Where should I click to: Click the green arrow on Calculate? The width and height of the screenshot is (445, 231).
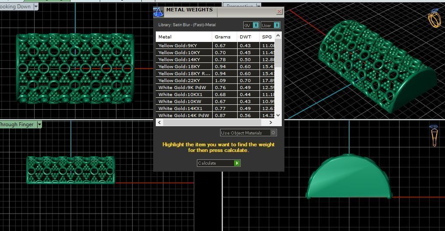pos(237,163)
